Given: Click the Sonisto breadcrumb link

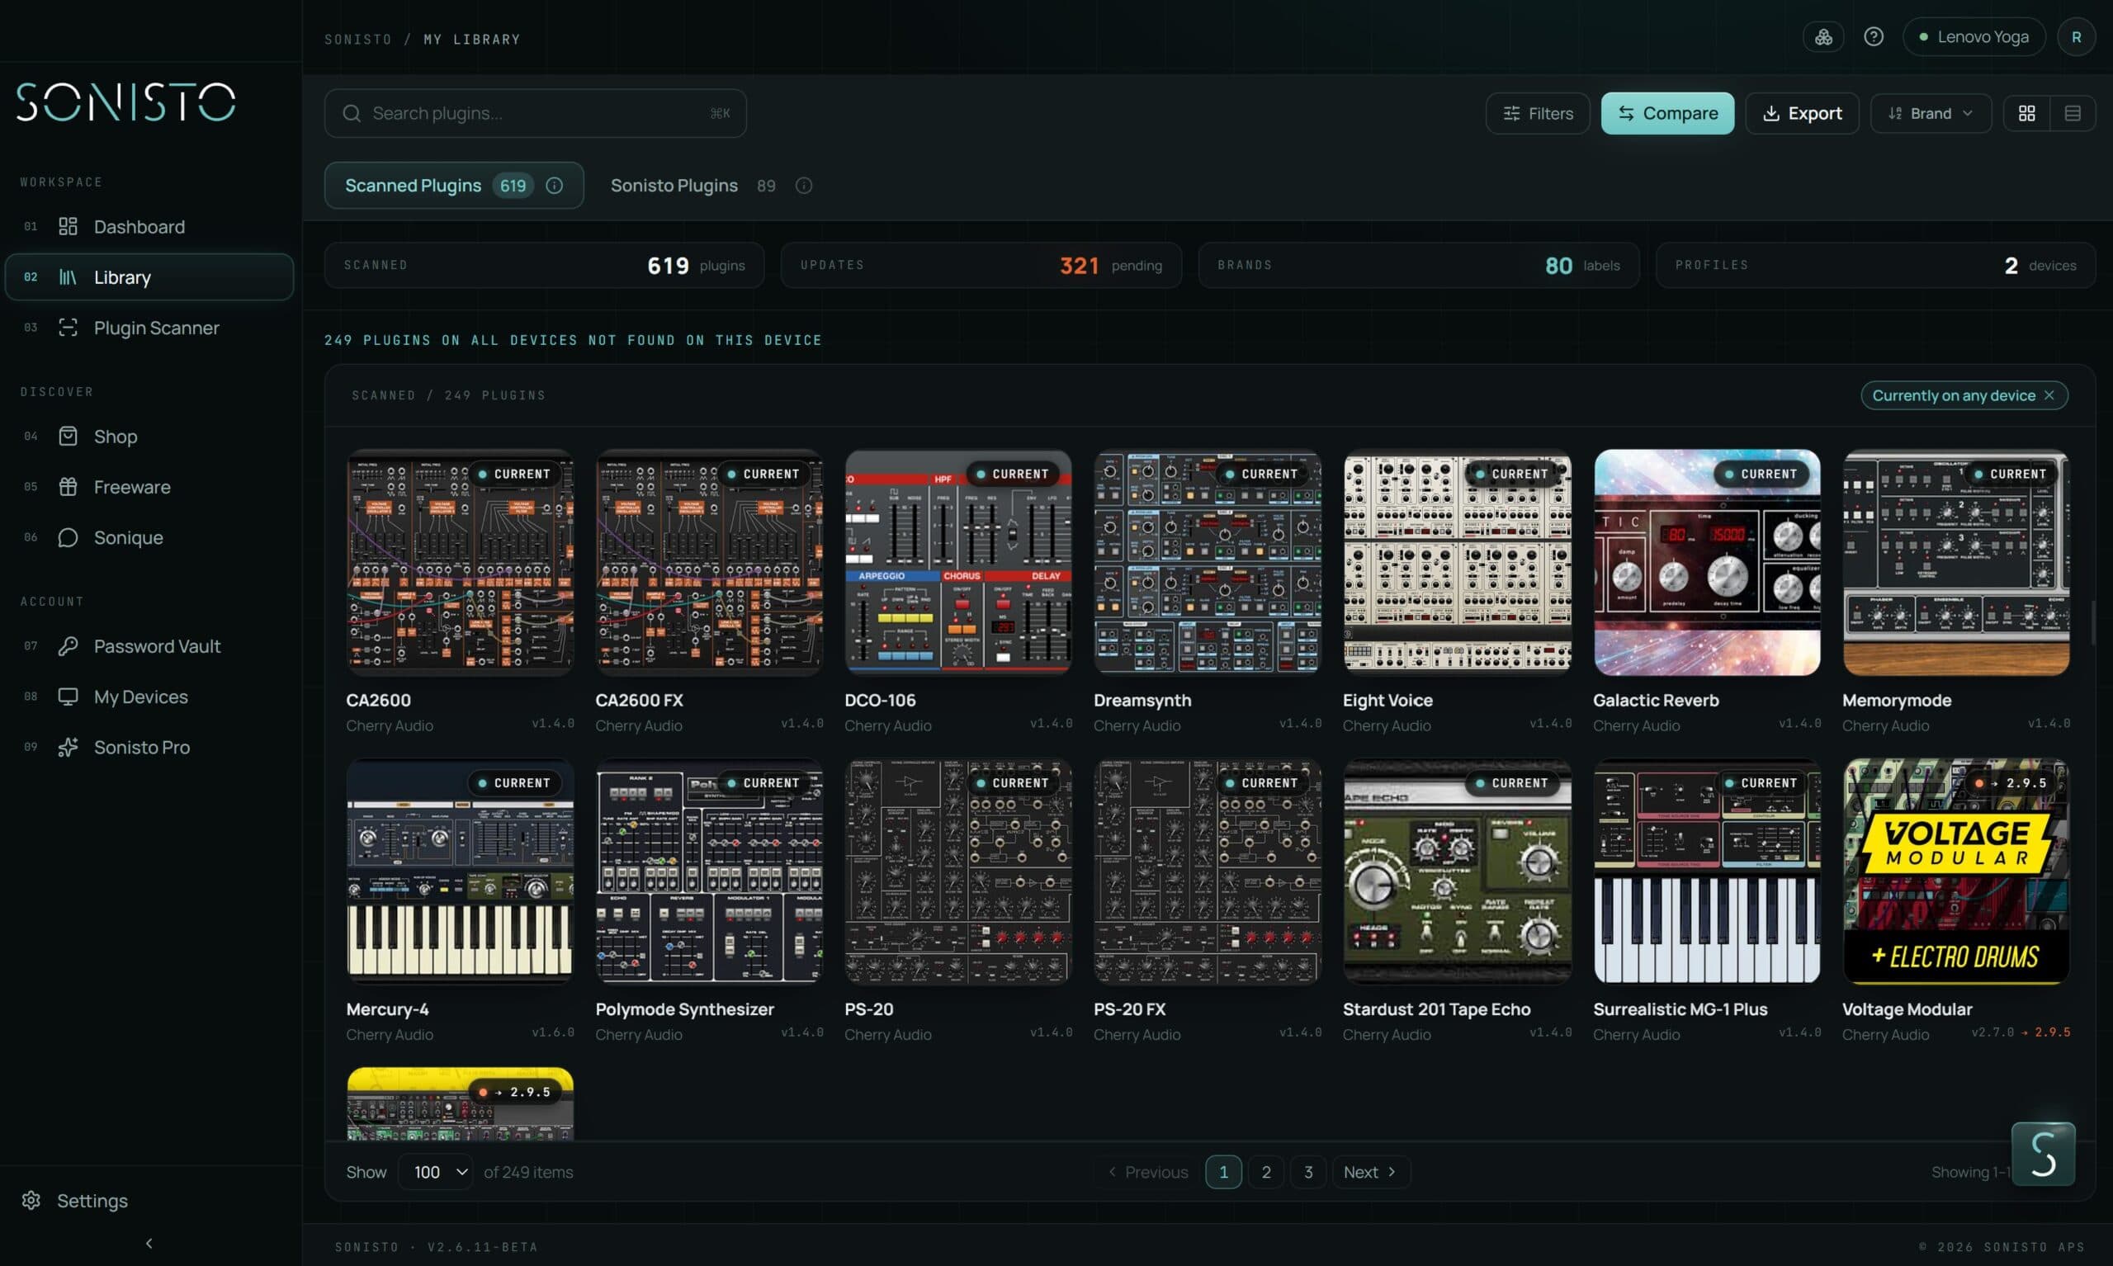Looking at the screenshot, I should [x=357, y=40].
